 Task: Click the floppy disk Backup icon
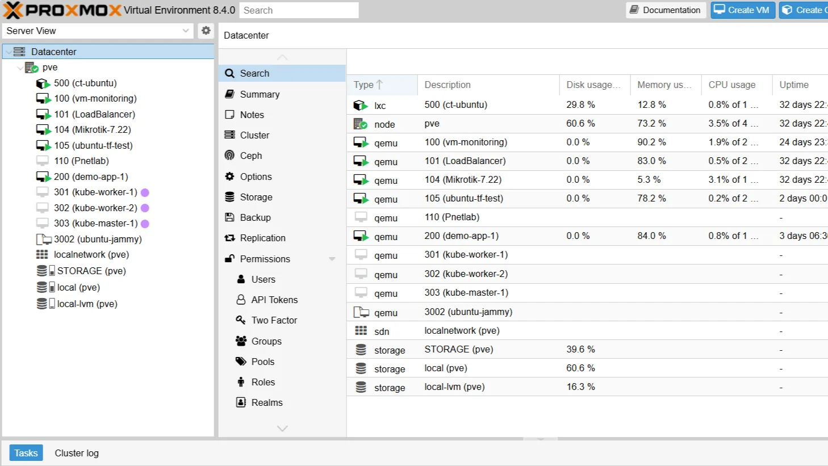[229, 217]
